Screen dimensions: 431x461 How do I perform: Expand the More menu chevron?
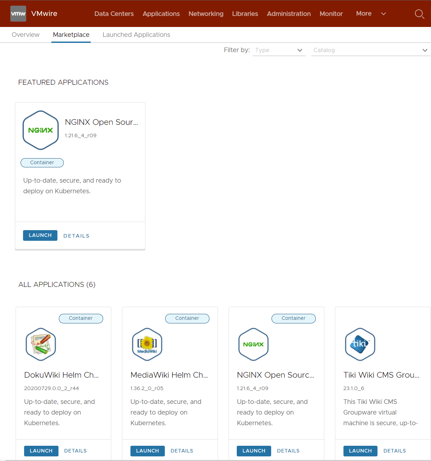(x=383, y=14)
